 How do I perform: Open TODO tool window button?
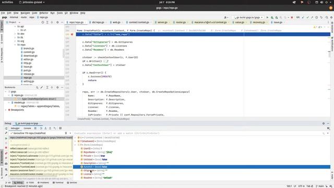[x=30, y=183]
